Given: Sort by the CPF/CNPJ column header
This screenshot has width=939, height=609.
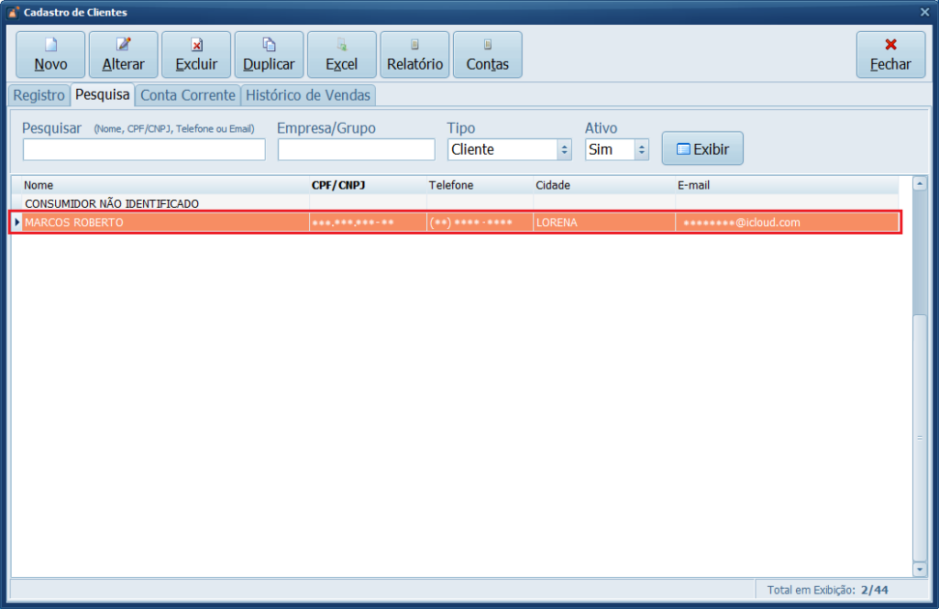Looking at the screenshot, I should (x=367, y=185).
